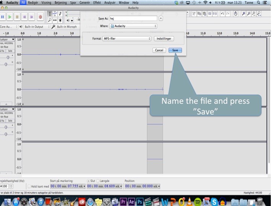Enable the Hold kant med checkbox
The height and width of the screenshot is (206, 275).
pos(29,187)
